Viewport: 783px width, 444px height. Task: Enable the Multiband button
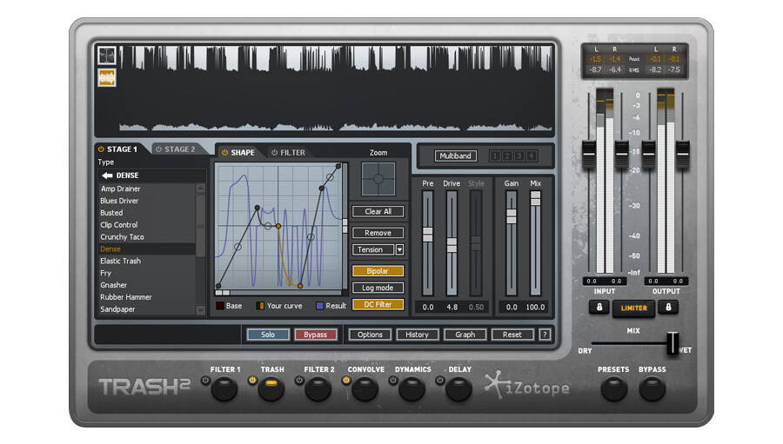click(x=455, y=156)
